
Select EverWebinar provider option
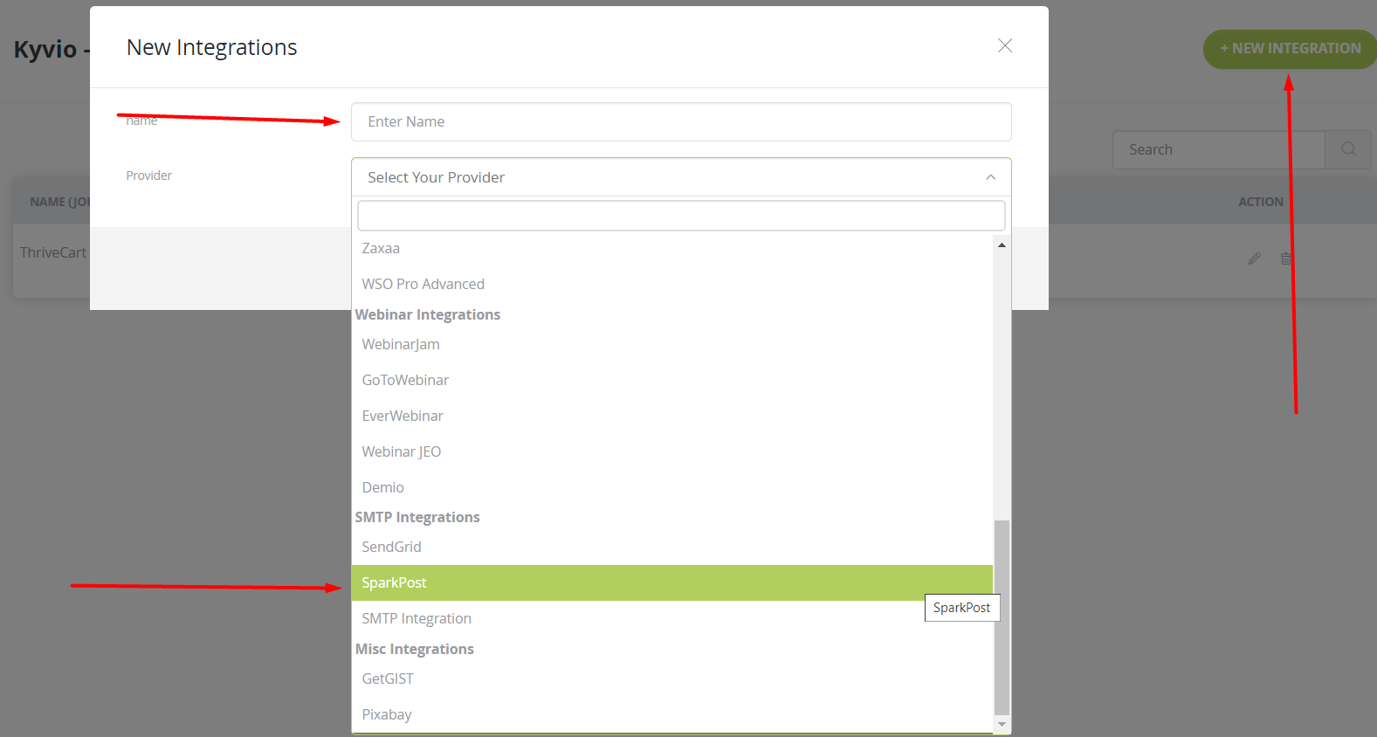tap(671, 416)
